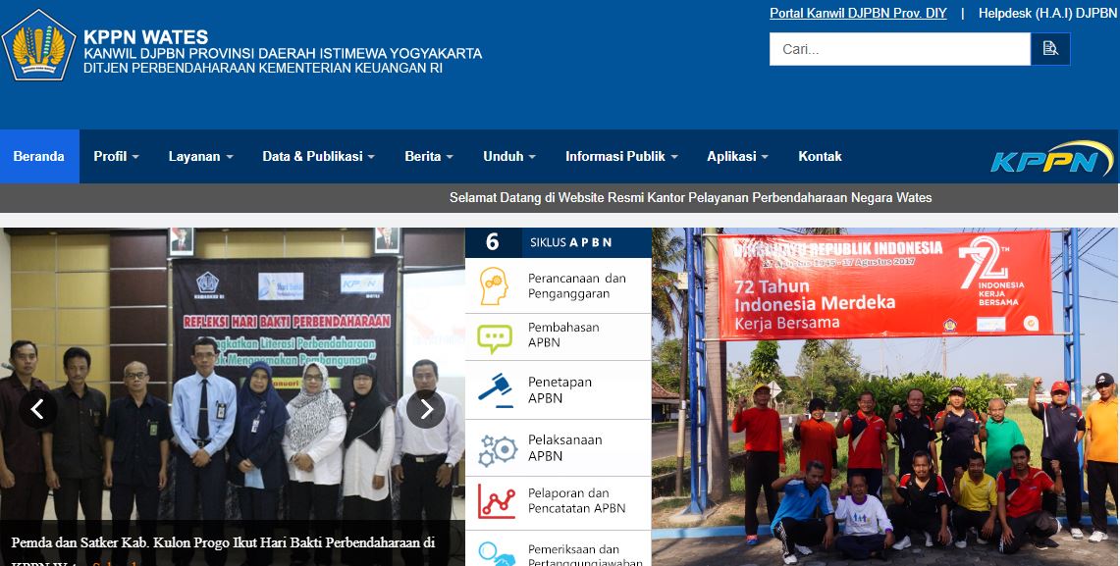Viewport: 1120px width, 566px height.
Task: Advance carousel with right arrow
Action: (426, 409)
